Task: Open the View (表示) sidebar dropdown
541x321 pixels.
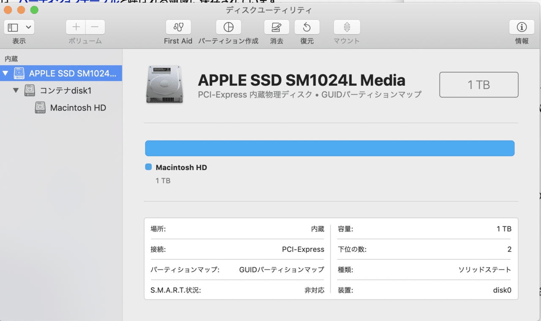Action: (19, 27)
